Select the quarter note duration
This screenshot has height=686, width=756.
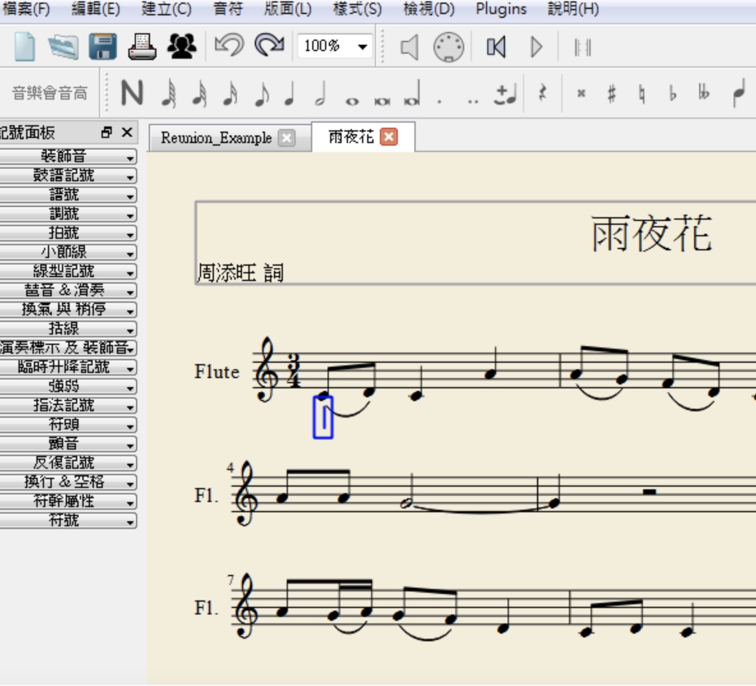(x=290, y=93)
